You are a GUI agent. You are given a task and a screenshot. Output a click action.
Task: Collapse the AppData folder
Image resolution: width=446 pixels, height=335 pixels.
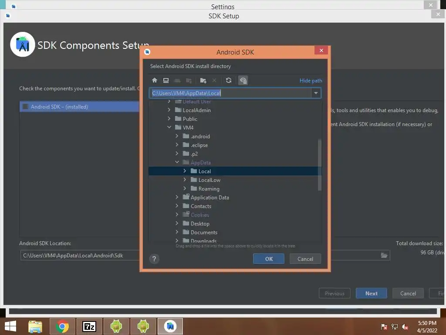pos(177,162)
